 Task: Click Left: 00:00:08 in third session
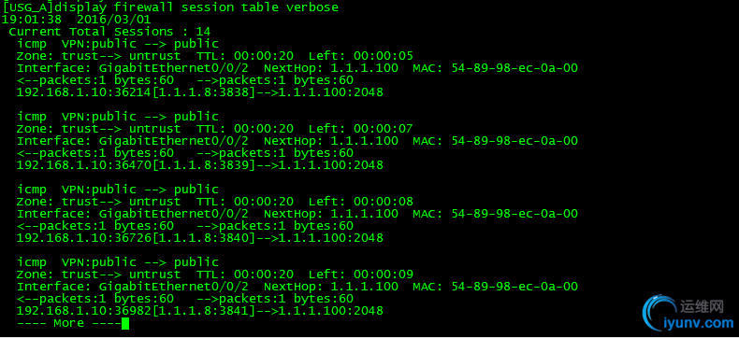pos(360,202)
